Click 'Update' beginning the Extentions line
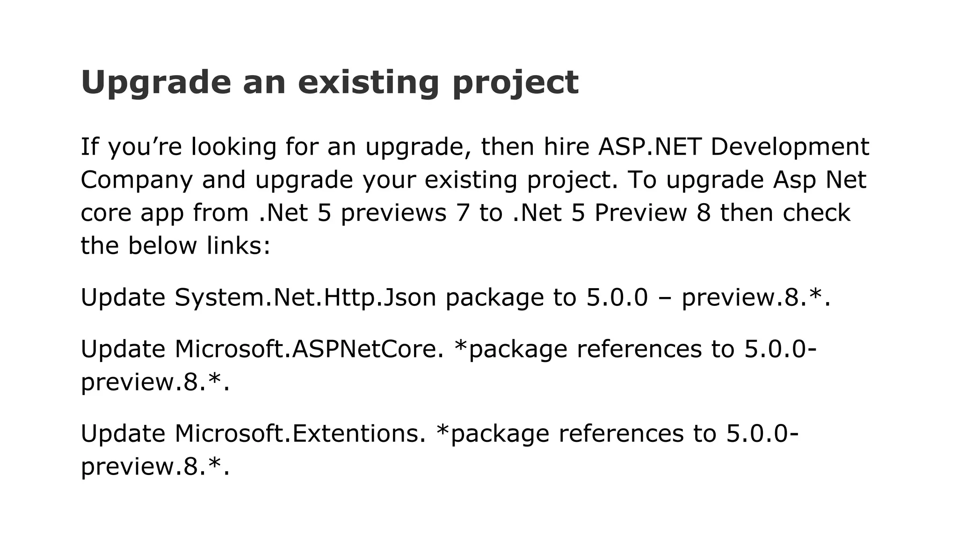 click(x=123, y=433)
